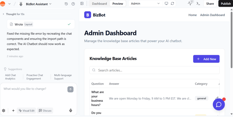Focus the 'What would you like to change?' input
Viewport: 233px width, 117px height.
[x=34, y=89]
